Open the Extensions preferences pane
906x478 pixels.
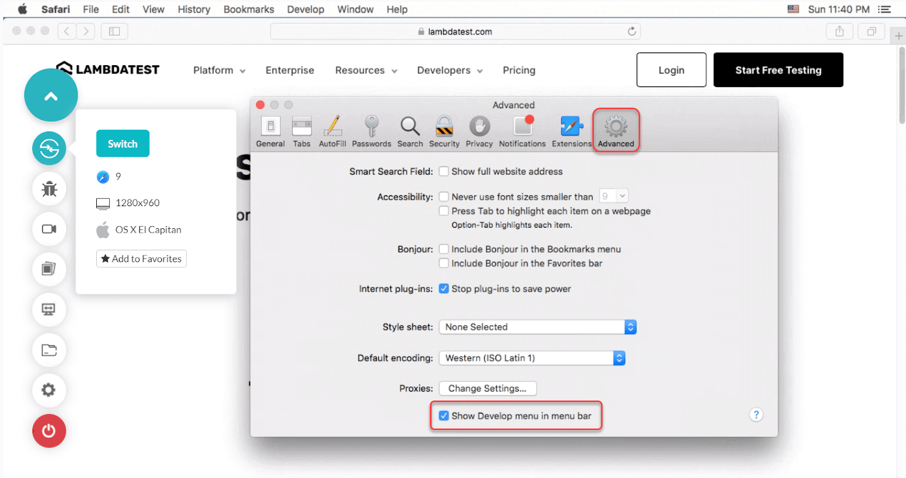pyautogui.click(x=571, y=131)
